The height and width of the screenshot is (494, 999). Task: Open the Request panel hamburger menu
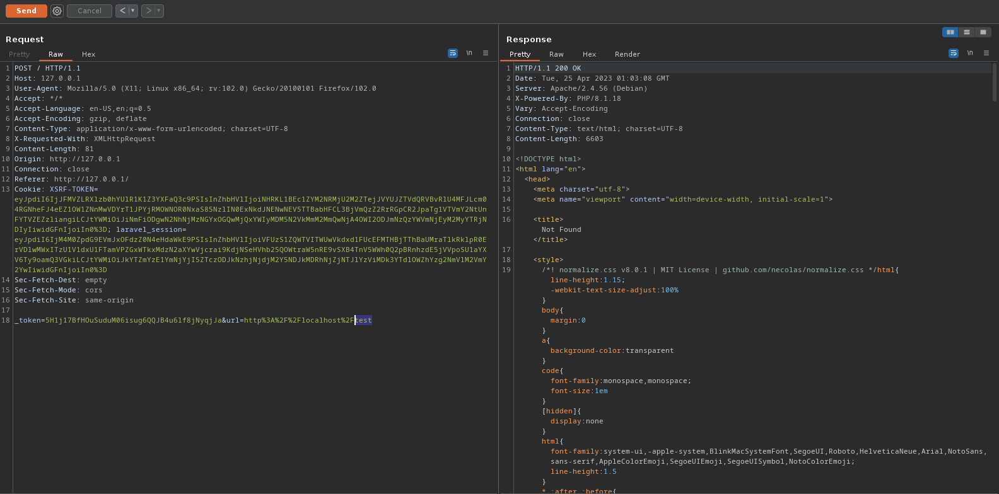pos(486,53)
